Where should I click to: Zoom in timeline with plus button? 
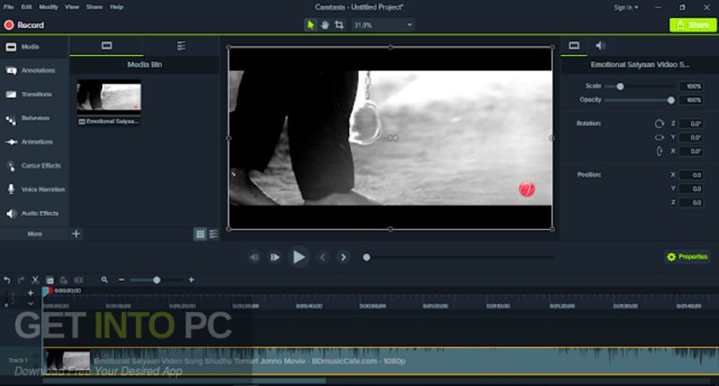click(x=191, y=279)
